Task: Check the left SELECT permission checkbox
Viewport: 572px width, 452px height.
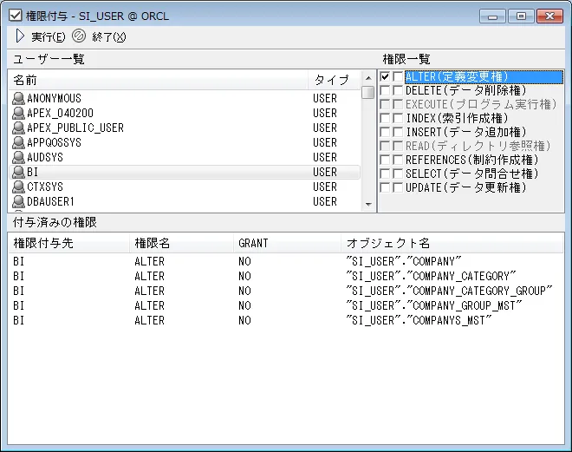Action: point(385,174)
